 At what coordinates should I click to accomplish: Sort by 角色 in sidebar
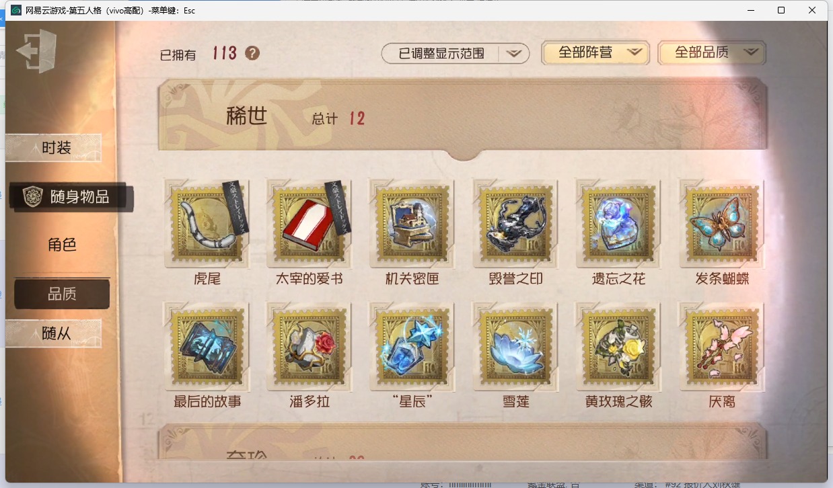tap(62, 245)
